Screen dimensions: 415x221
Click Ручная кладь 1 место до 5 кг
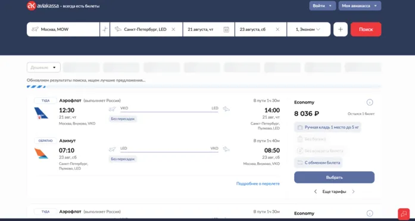click(x=327, y=127)
